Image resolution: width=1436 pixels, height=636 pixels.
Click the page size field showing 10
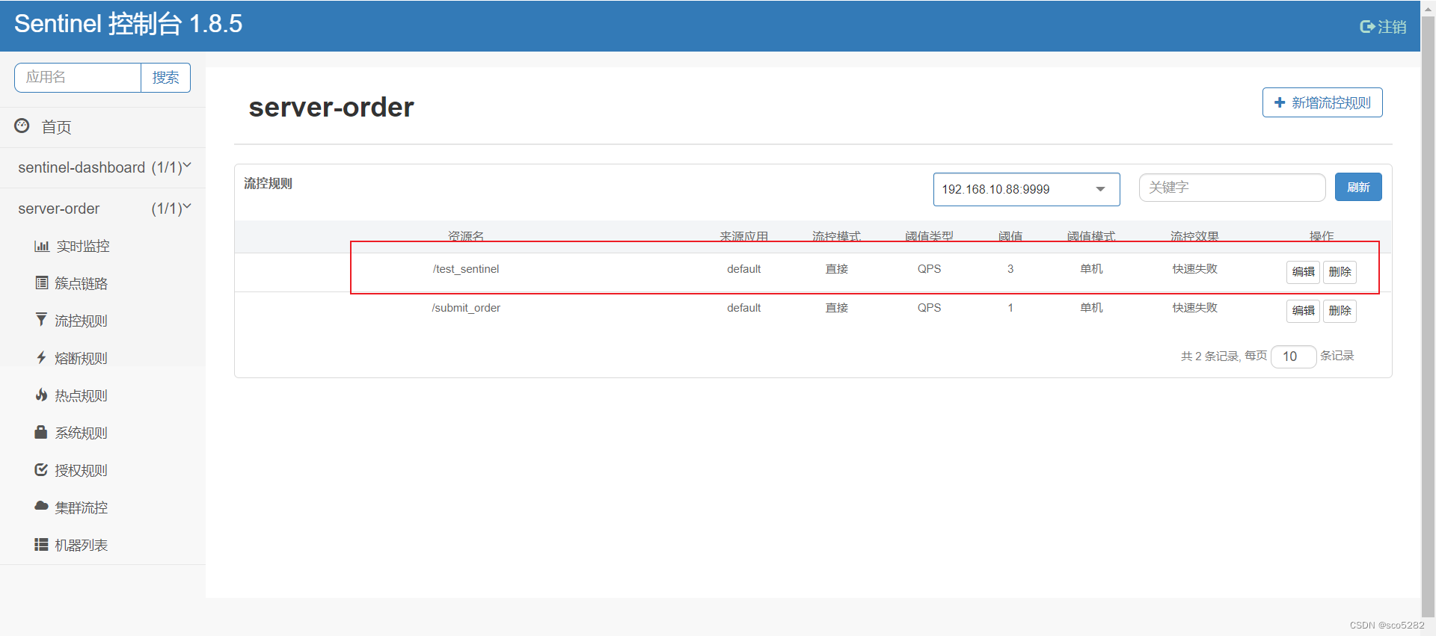[x=1293, y=356]
